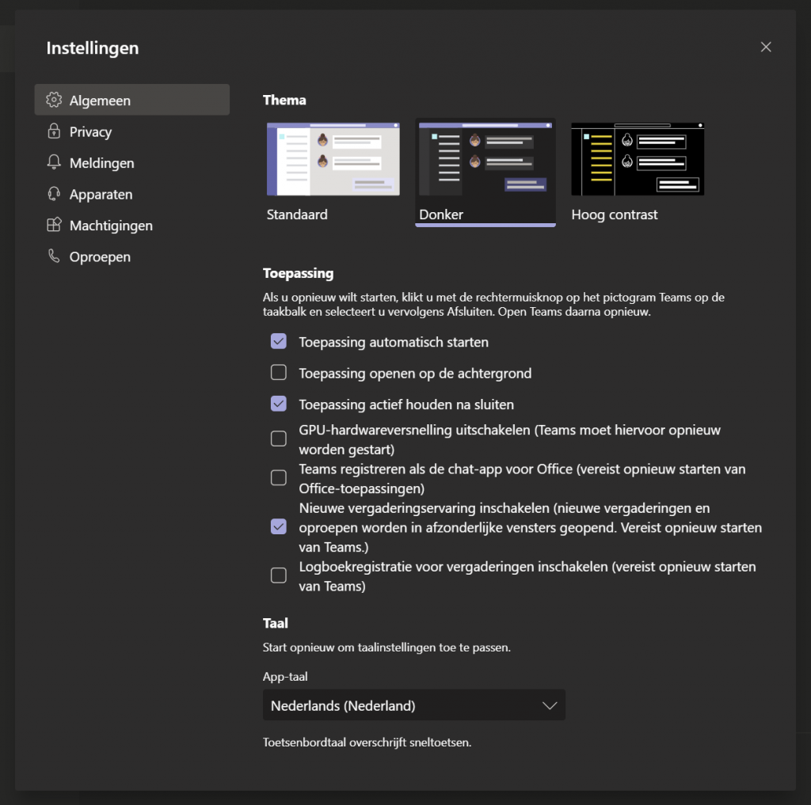
Task: Open the Algemeen settings section
Action: point(132,100)
